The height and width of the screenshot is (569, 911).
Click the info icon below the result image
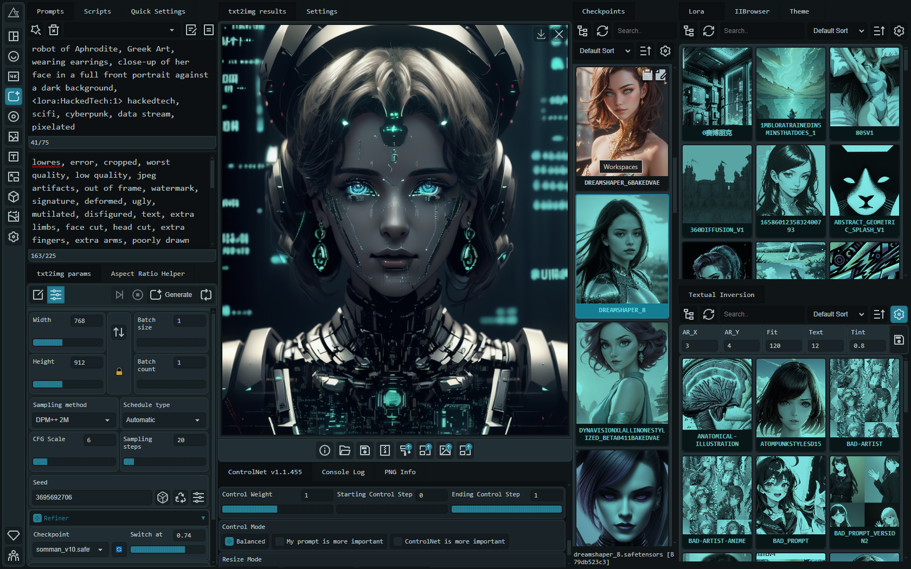coord(325,451)
